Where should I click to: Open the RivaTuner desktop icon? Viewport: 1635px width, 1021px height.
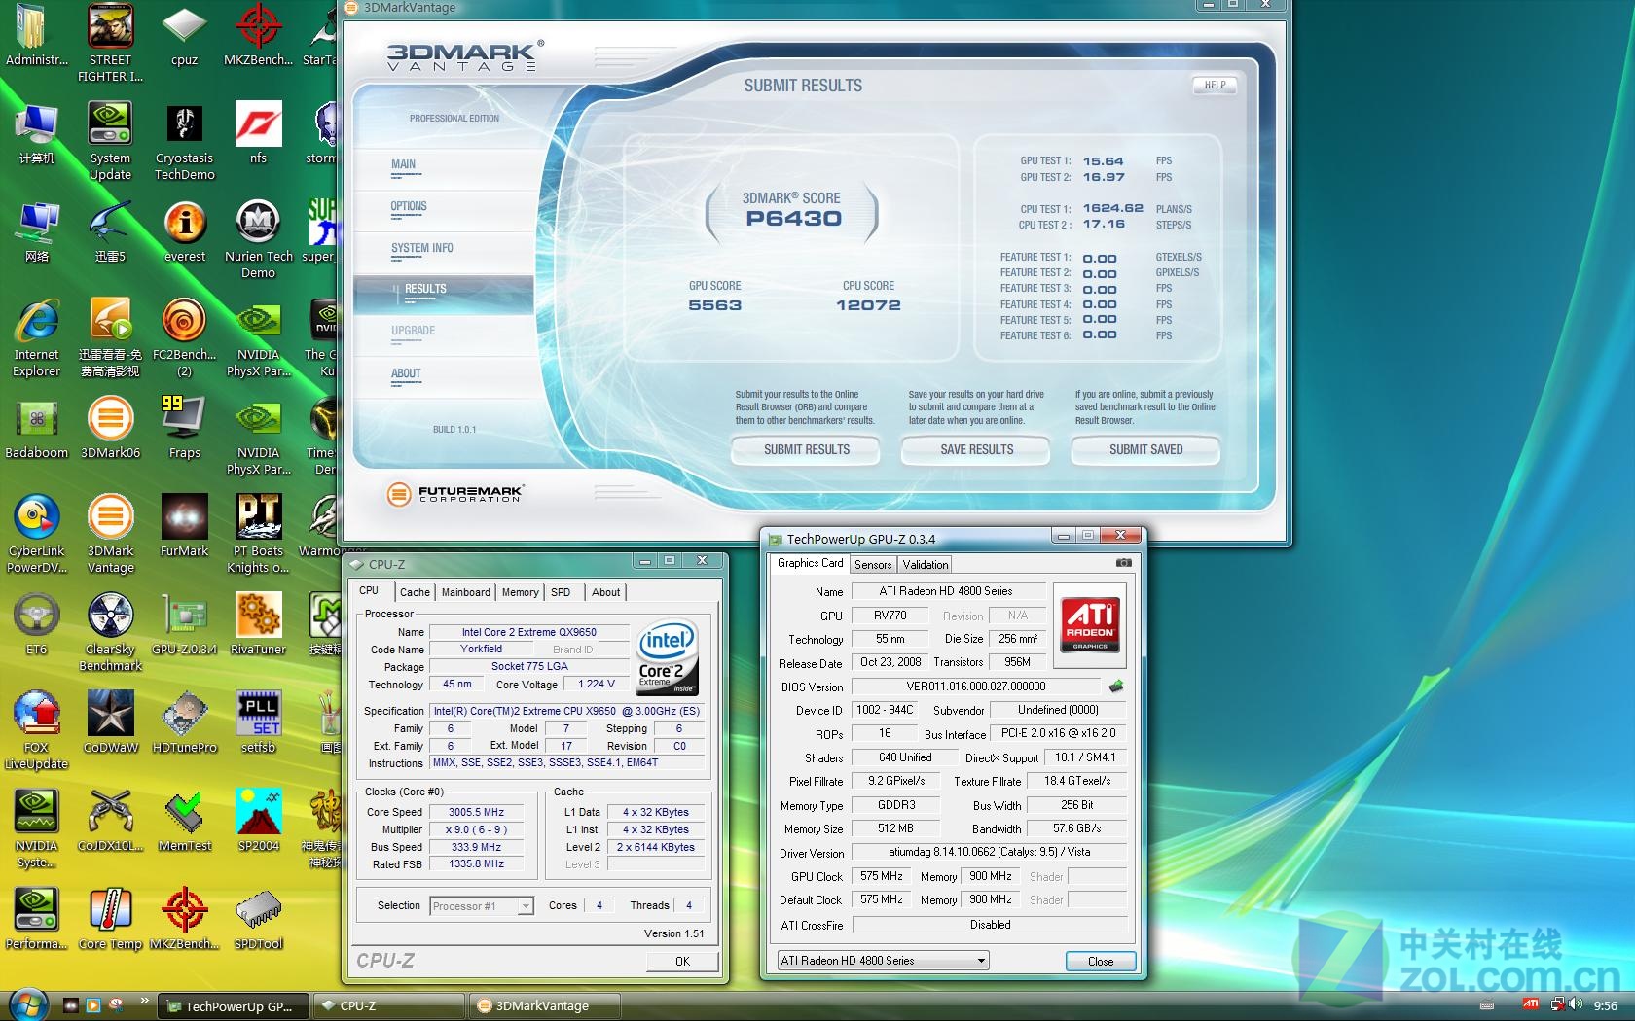click(258, 624)
